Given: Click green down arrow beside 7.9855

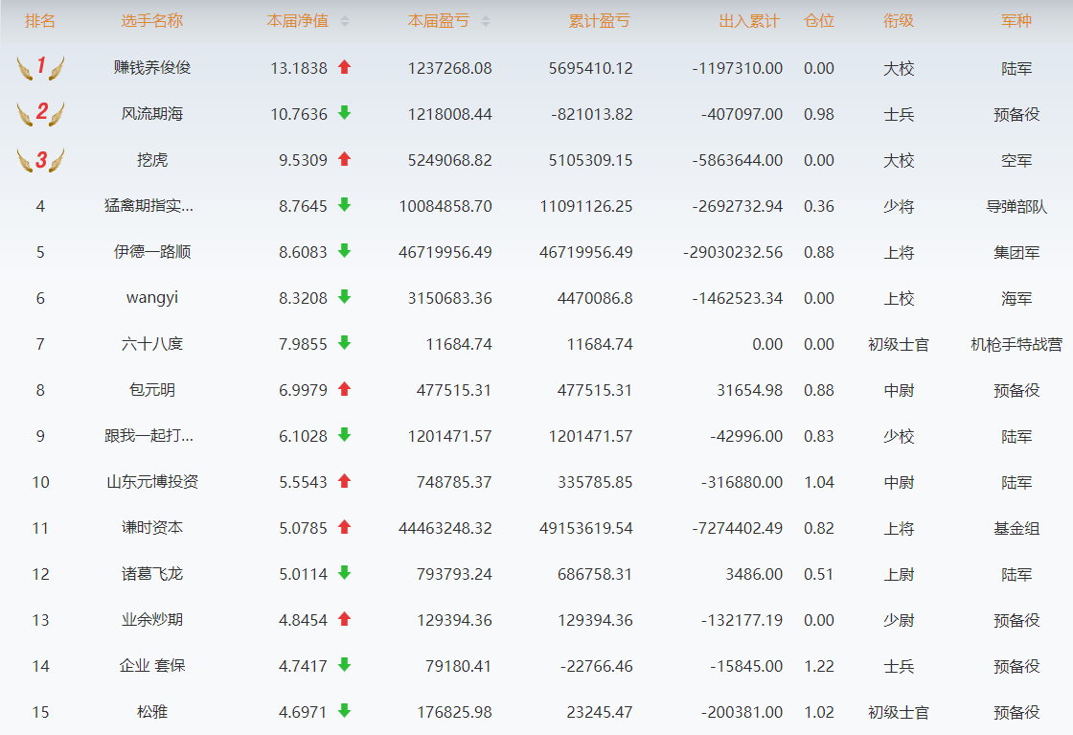Looking at the screenshot, I should [x=344, y=343].
